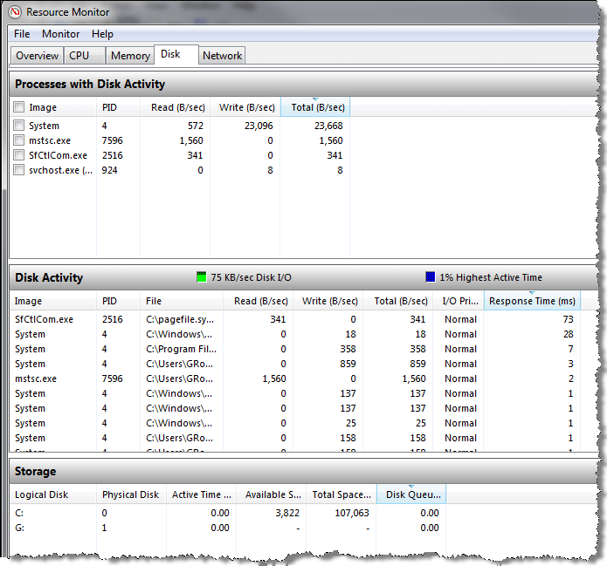Click the green Disk I/O indicator square
This screenshot has width=607, height=566.
click(x=202, y=276)
